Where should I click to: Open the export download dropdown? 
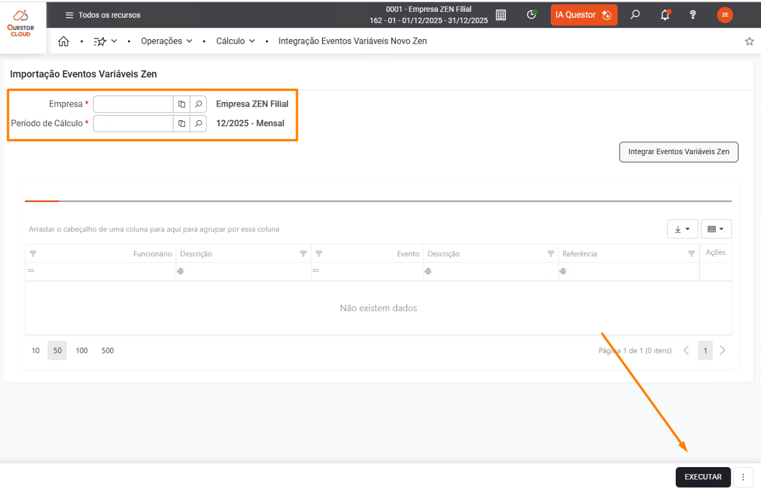point(682,229)
